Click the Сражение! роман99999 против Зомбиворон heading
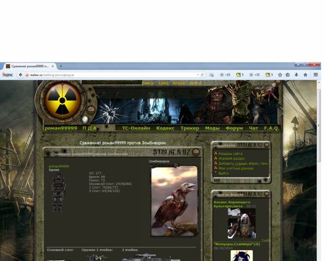The width and height of the screenshot is (326, 261). [123, 143]
